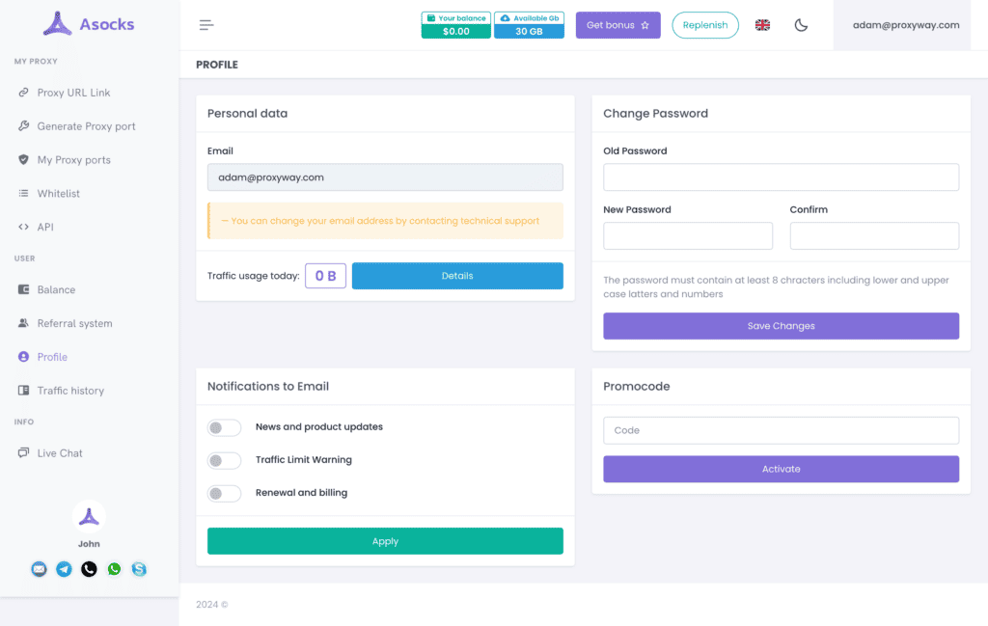Open Skype support contact icon
The height and width of the screenshot is (626, 988).
coord(139,569)
